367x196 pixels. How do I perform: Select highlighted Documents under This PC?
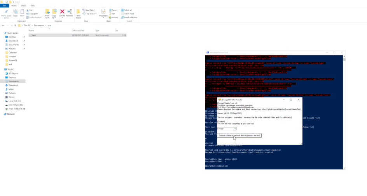13,81
